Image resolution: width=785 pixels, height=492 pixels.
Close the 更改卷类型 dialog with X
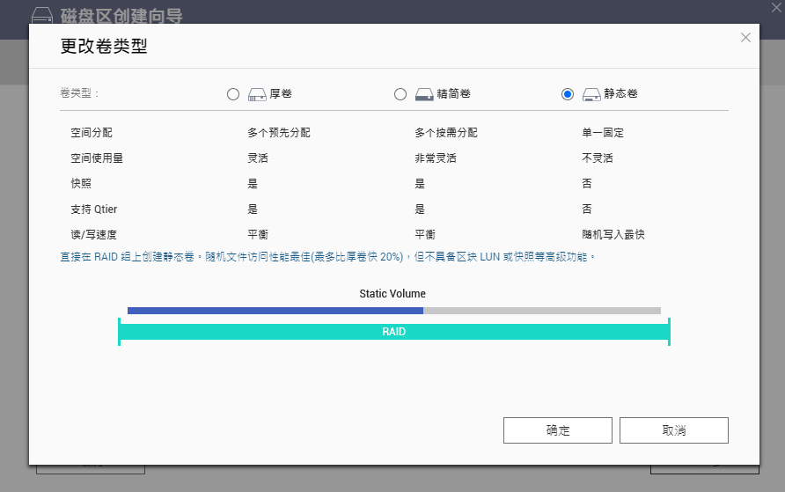tap(745, 37)
